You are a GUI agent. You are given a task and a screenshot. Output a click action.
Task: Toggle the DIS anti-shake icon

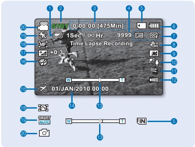[154, 44]
